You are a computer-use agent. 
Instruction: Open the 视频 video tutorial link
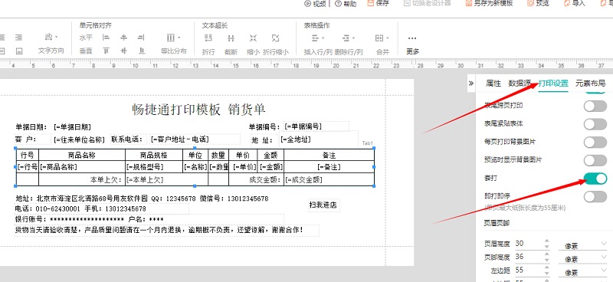coord(315,4)
